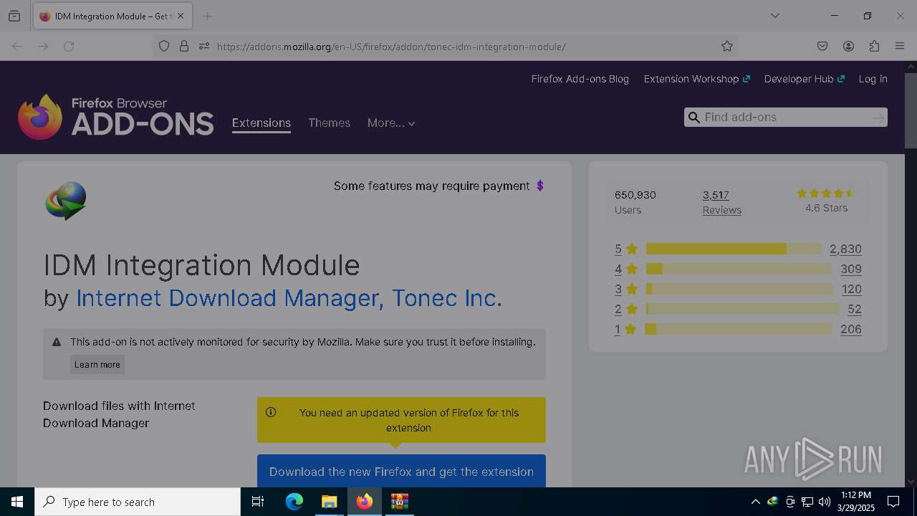Open Firefox account icon
Image resolution: width=917 pixels, height=516 pixels.
point(848,46)
